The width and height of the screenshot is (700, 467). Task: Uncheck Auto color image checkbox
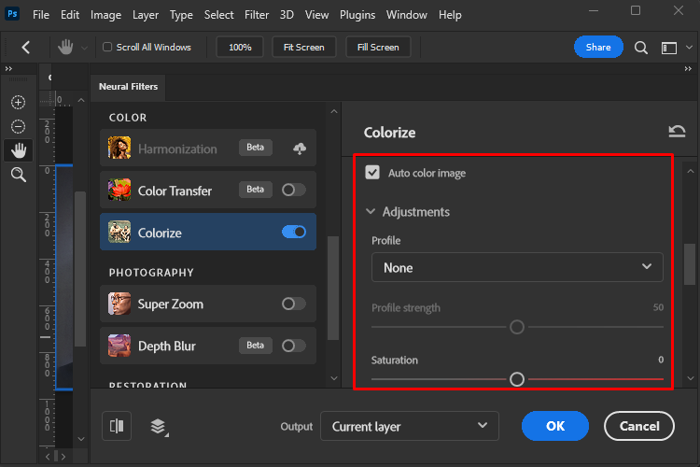tap(372, 173)
